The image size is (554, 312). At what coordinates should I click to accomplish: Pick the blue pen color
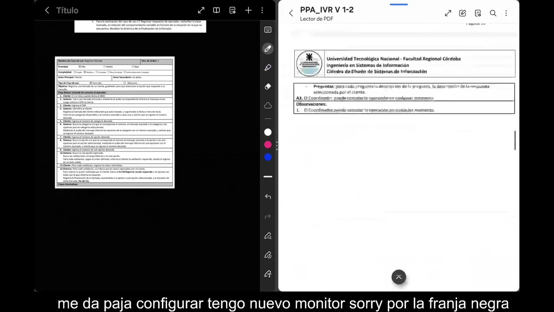(x=268, y=157)
